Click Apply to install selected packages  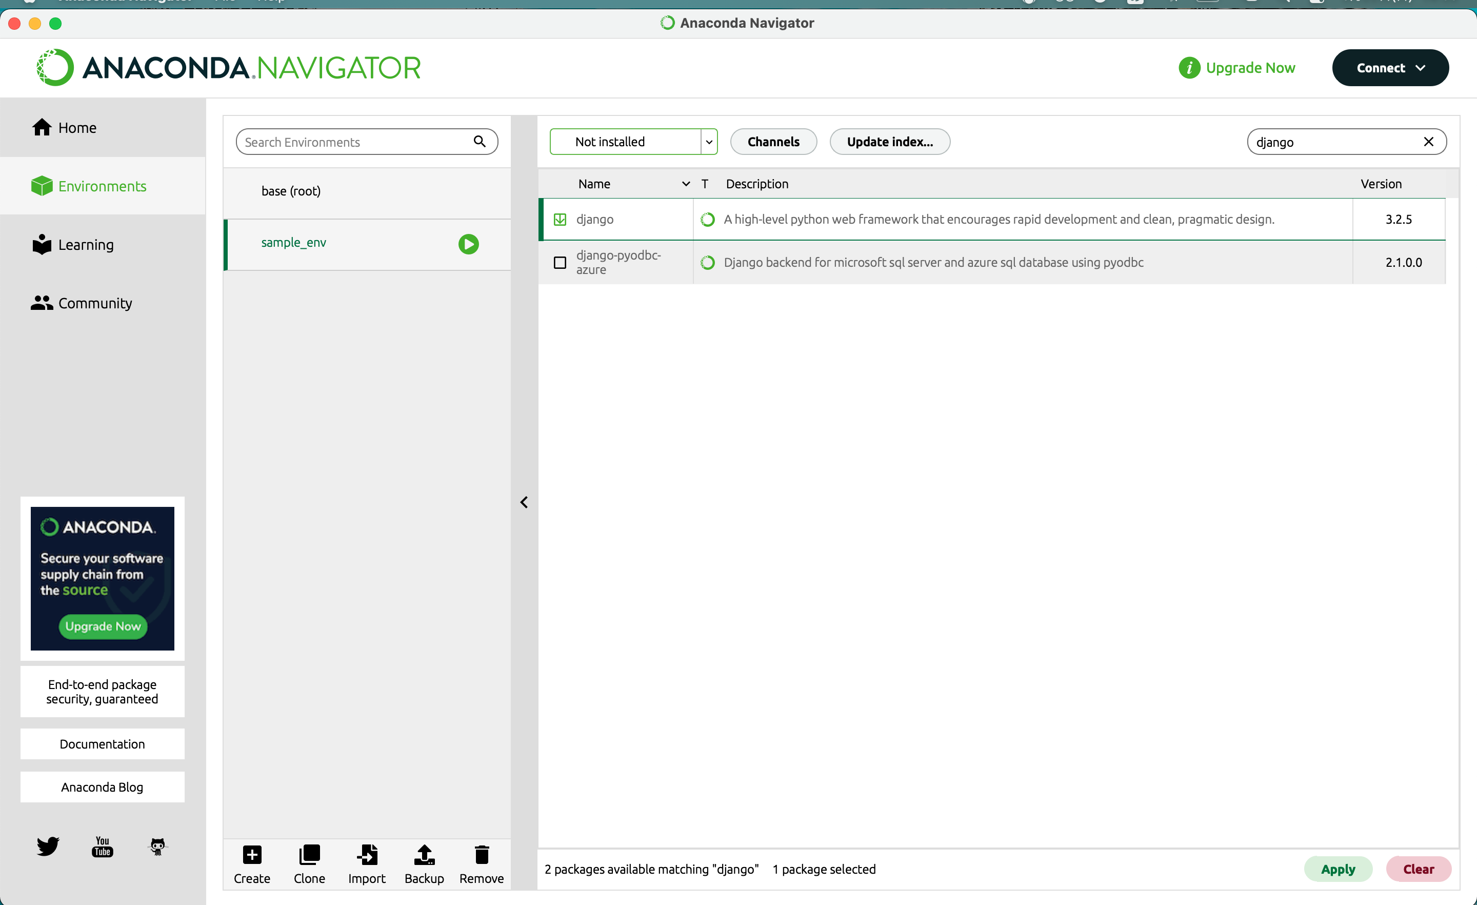(x=1338, y=869)
